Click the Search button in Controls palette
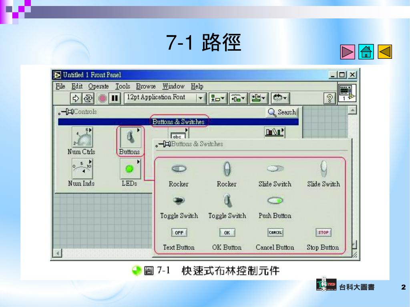The width and height of the screenshot is (410, 307). (x=281, y=112)
